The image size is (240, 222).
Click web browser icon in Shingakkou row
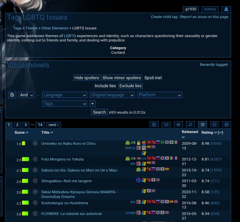pos(138,180)
